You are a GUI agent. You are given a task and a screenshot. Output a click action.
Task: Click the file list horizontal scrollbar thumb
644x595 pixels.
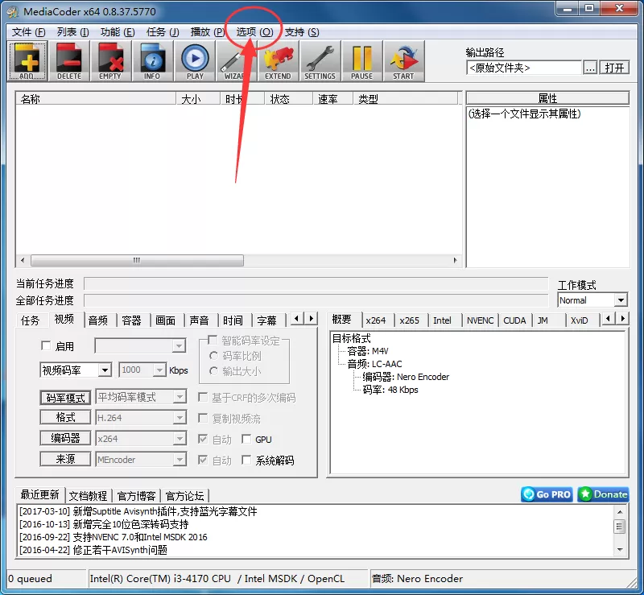pos(137,260)
